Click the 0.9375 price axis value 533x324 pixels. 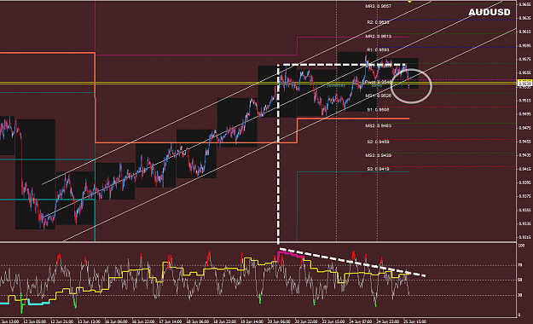pos(524,196)
